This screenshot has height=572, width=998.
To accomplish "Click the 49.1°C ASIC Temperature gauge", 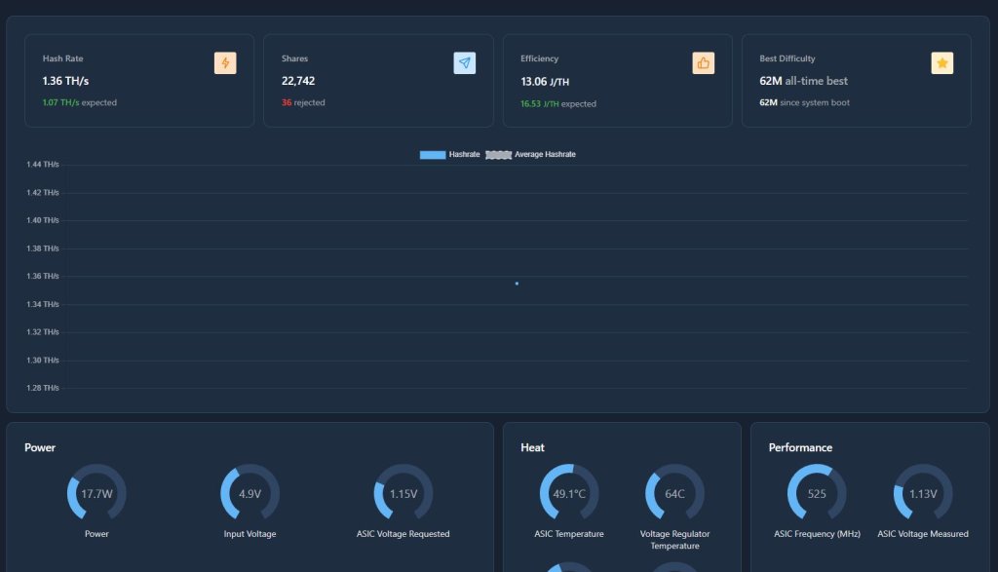I will [x=569, y=494].
